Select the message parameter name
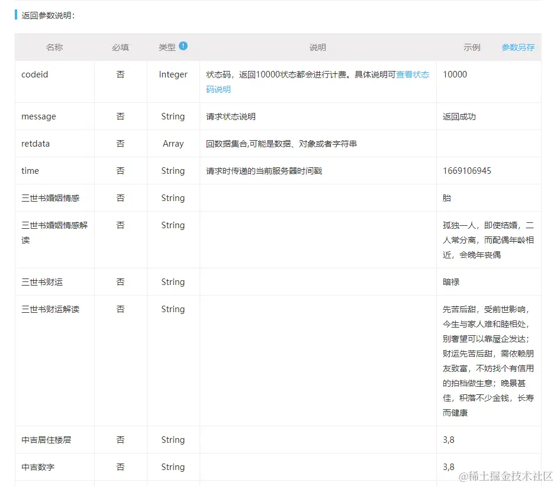Viewport: 557px width, 486px height. [x=38, y=116]
